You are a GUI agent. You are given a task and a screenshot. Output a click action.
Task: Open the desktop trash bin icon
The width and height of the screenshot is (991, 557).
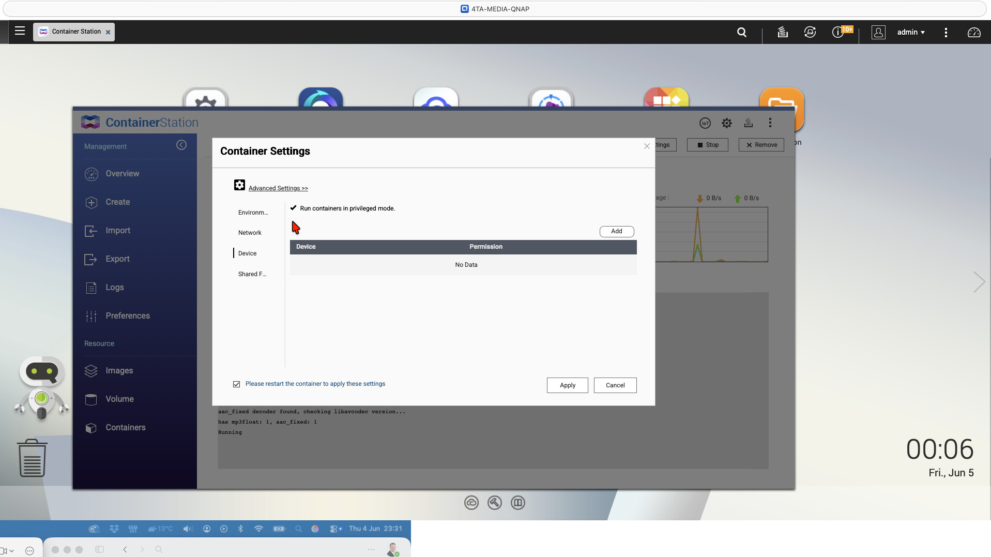tap(32, 458)
